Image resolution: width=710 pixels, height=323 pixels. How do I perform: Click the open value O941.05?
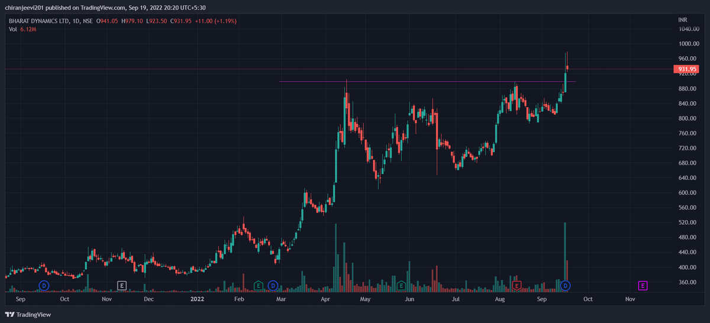pyautogui.click(x=107, y=22)
